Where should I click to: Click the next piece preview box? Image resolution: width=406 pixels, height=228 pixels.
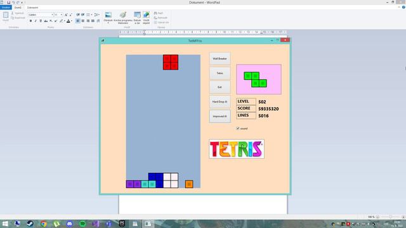259,79
